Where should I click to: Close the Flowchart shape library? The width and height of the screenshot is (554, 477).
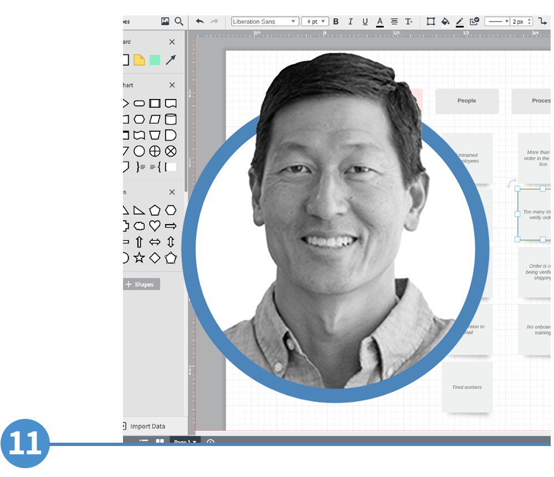[172, 85]
